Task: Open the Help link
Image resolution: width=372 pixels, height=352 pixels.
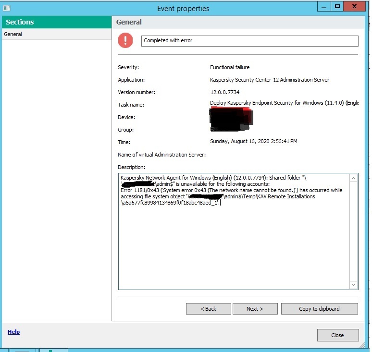Action: point(14,332)
